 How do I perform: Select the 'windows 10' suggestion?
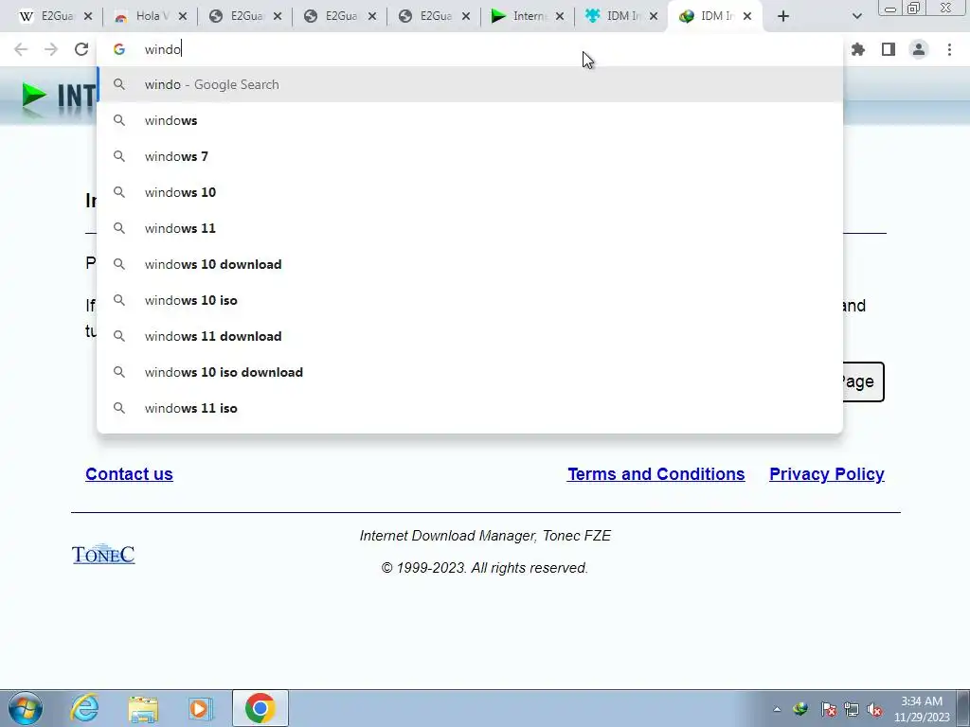pyautogui.click(x=470, y=192)
